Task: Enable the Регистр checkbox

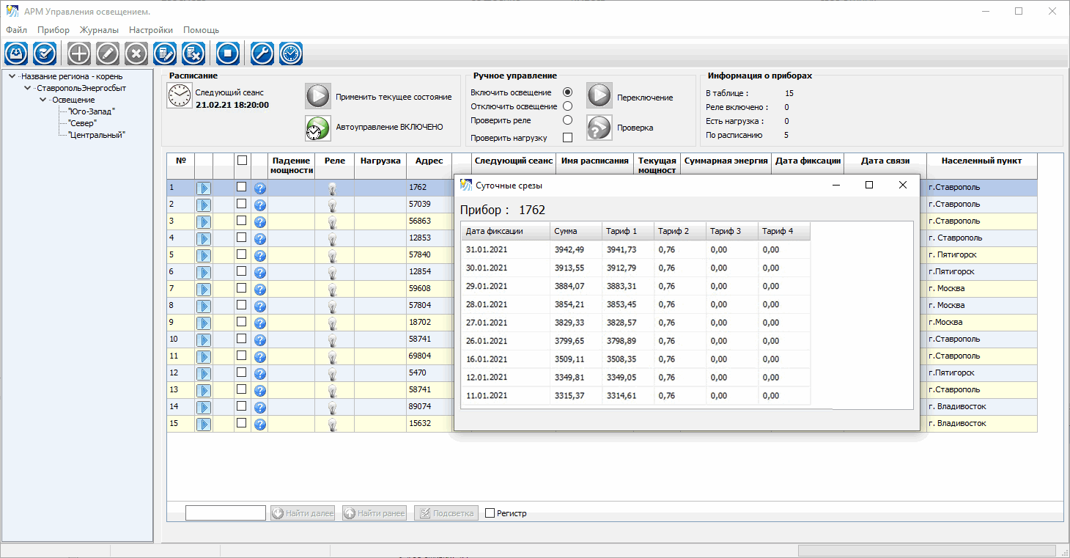Action: click(490, 513)
